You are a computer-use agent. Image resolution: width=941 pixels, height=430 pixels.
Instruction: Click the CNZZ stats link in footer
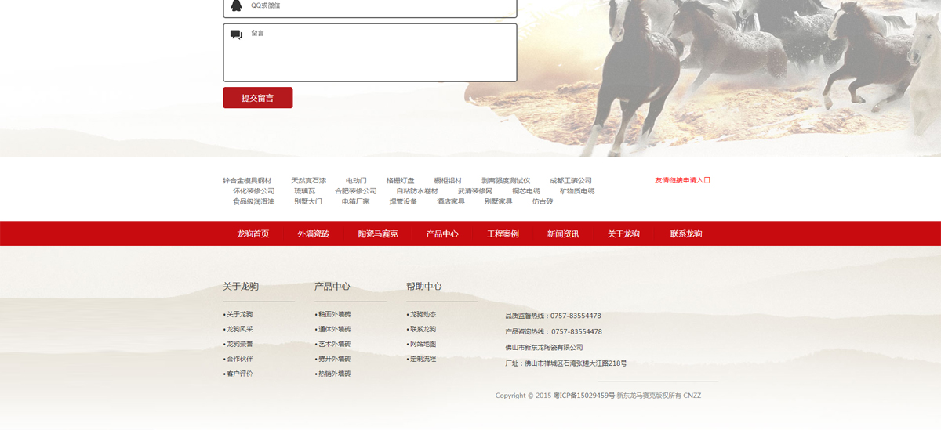[x=692, y=396]
